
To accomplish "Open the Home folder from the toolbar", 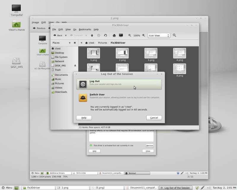I will (x=114, y=35).
